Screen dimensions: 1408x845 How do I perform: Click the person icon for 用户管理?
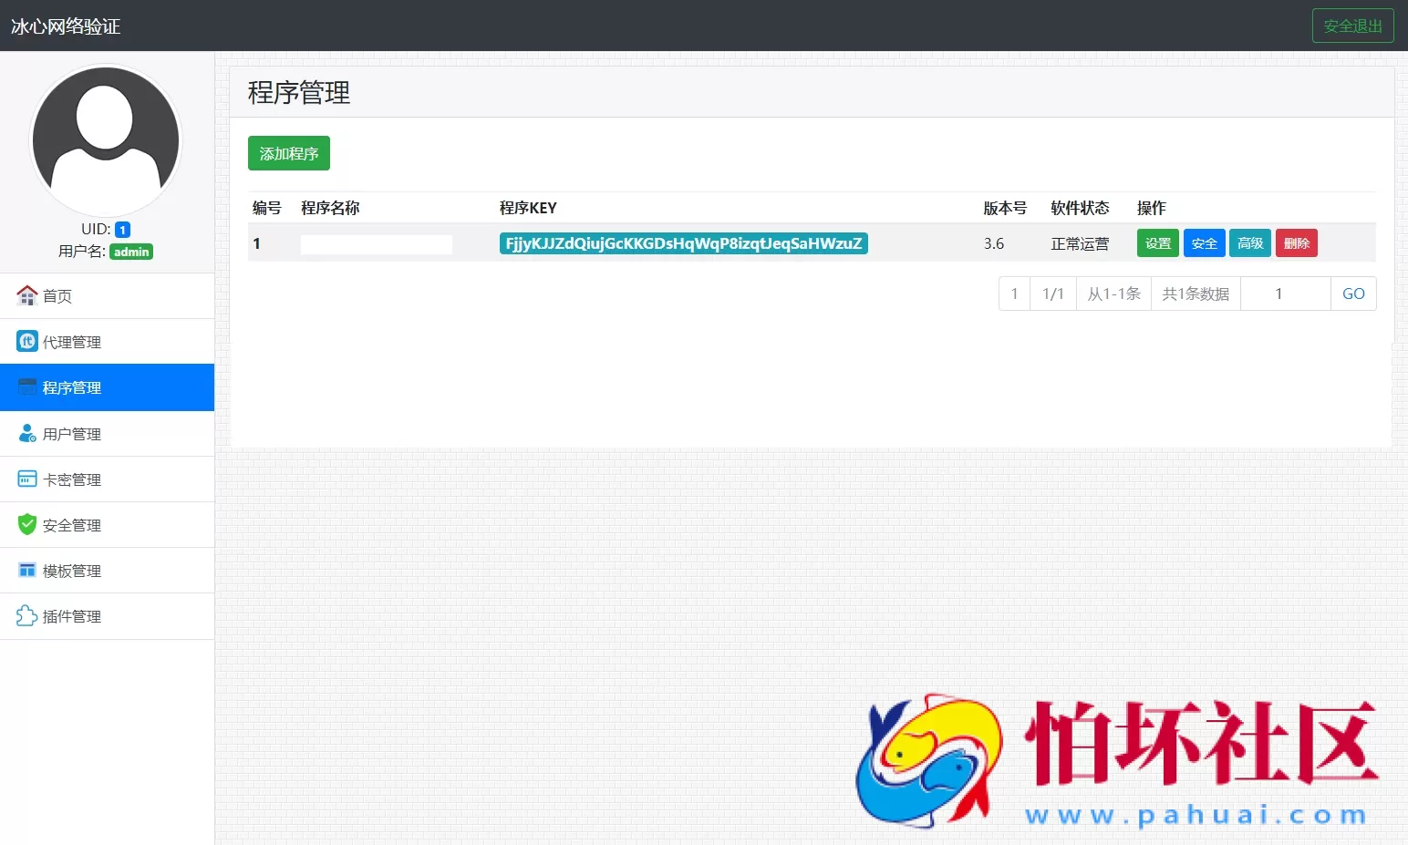[26, 433]
